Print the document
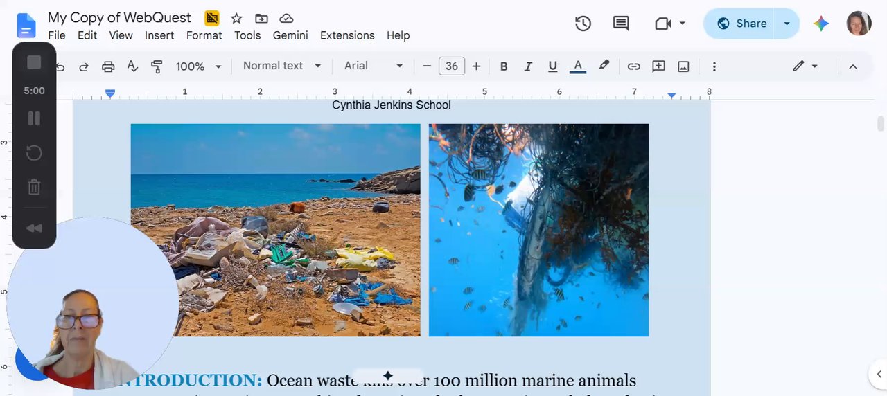The height and width of the screenshot is (396, 887). tap(108, 66)
